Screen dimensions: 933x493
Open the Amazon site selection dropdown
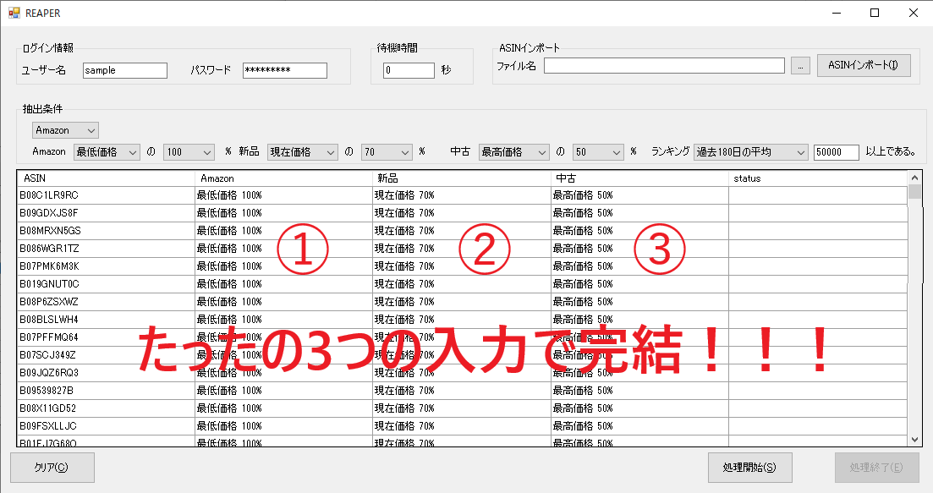[x=65, y=130]
